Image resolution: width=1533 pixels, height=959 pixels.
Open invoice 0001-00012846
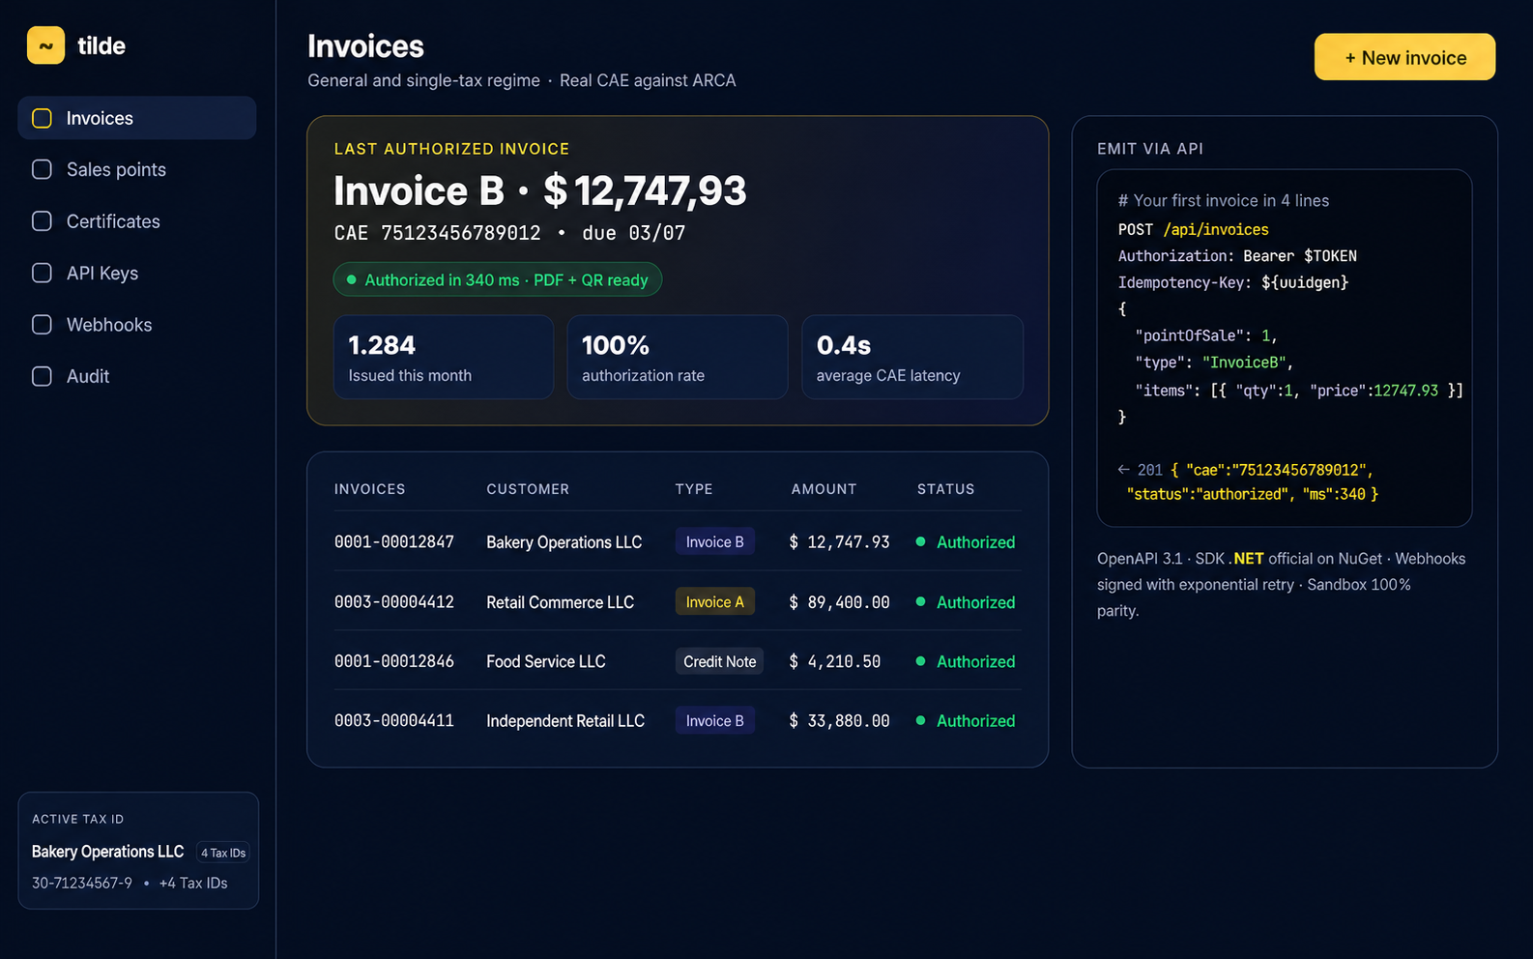[394, 661]
